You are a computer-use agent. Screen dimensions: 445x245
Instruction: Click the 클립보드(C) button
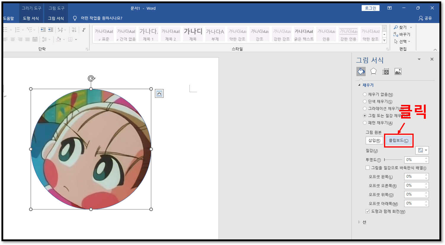398,140
